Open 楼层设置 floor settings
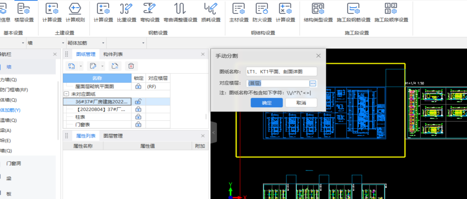467x199 pixels. coord(24,12)
